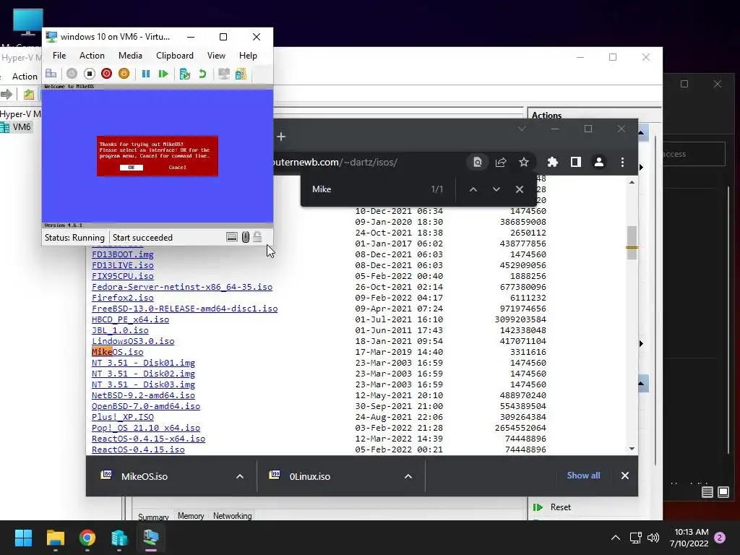
Task: Shut down VM using red power icon
Action: [107, 74]
